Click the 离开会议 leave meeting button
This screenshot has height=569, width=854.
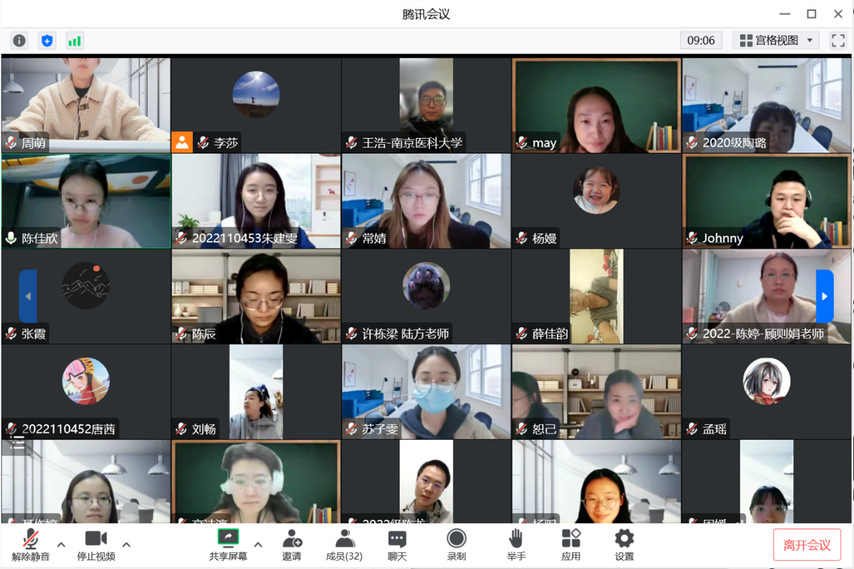807,545
